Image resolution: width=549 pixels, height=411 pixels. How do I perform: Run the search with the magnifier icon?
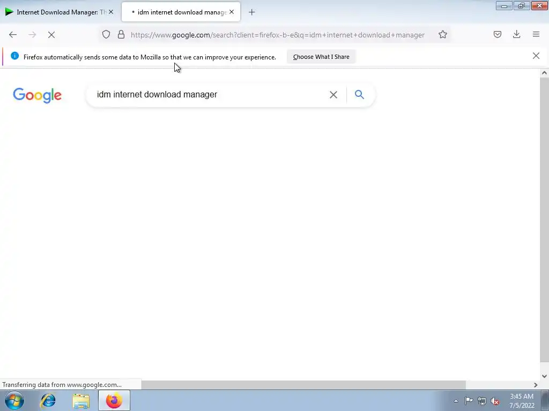pyautogui.click(x=359, y=94)
